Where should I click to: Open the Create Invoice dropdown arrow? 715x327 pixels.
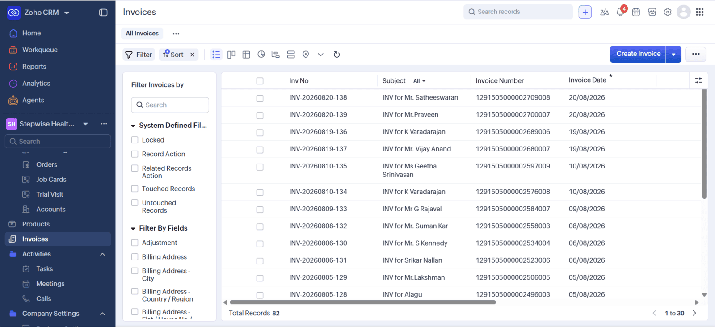673,54
